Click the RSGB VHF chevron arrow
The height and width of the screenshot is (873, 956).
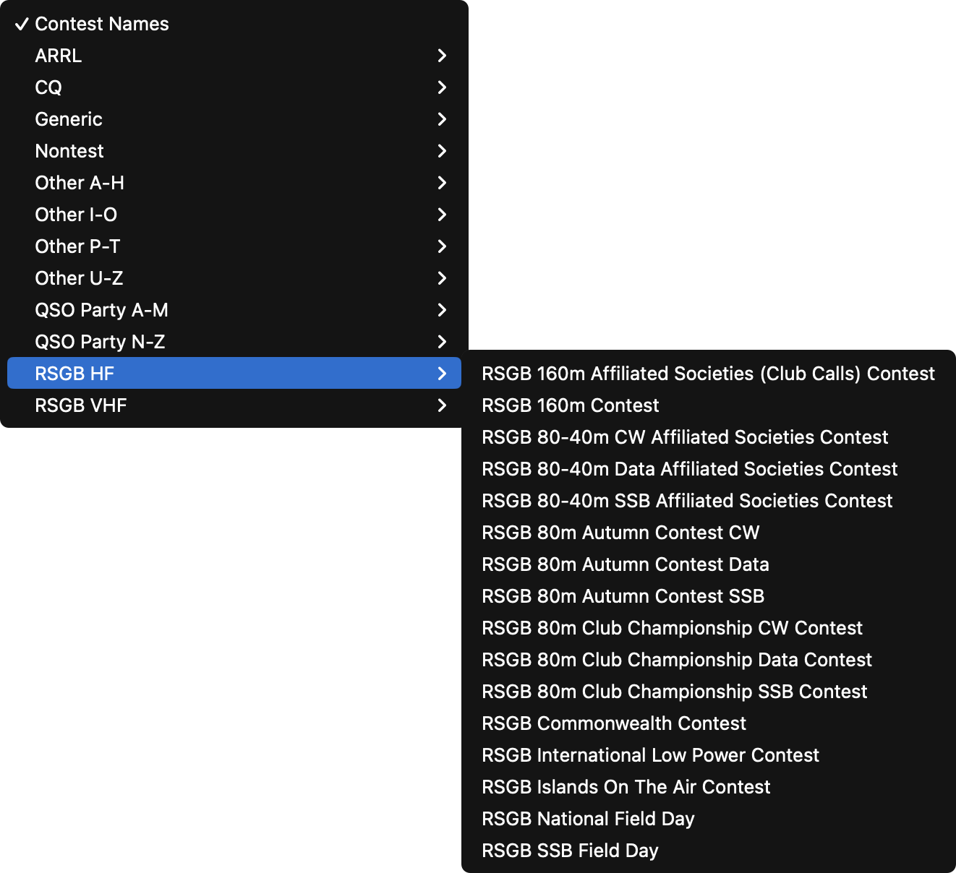pyautogui.click(x=442, y=405)
